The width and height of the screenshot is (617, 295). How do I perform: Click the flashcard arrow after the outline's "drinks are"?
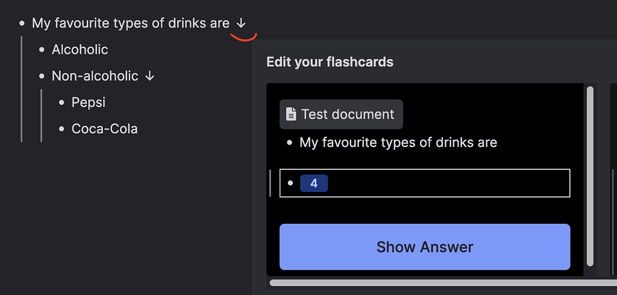tap(241, 23)
